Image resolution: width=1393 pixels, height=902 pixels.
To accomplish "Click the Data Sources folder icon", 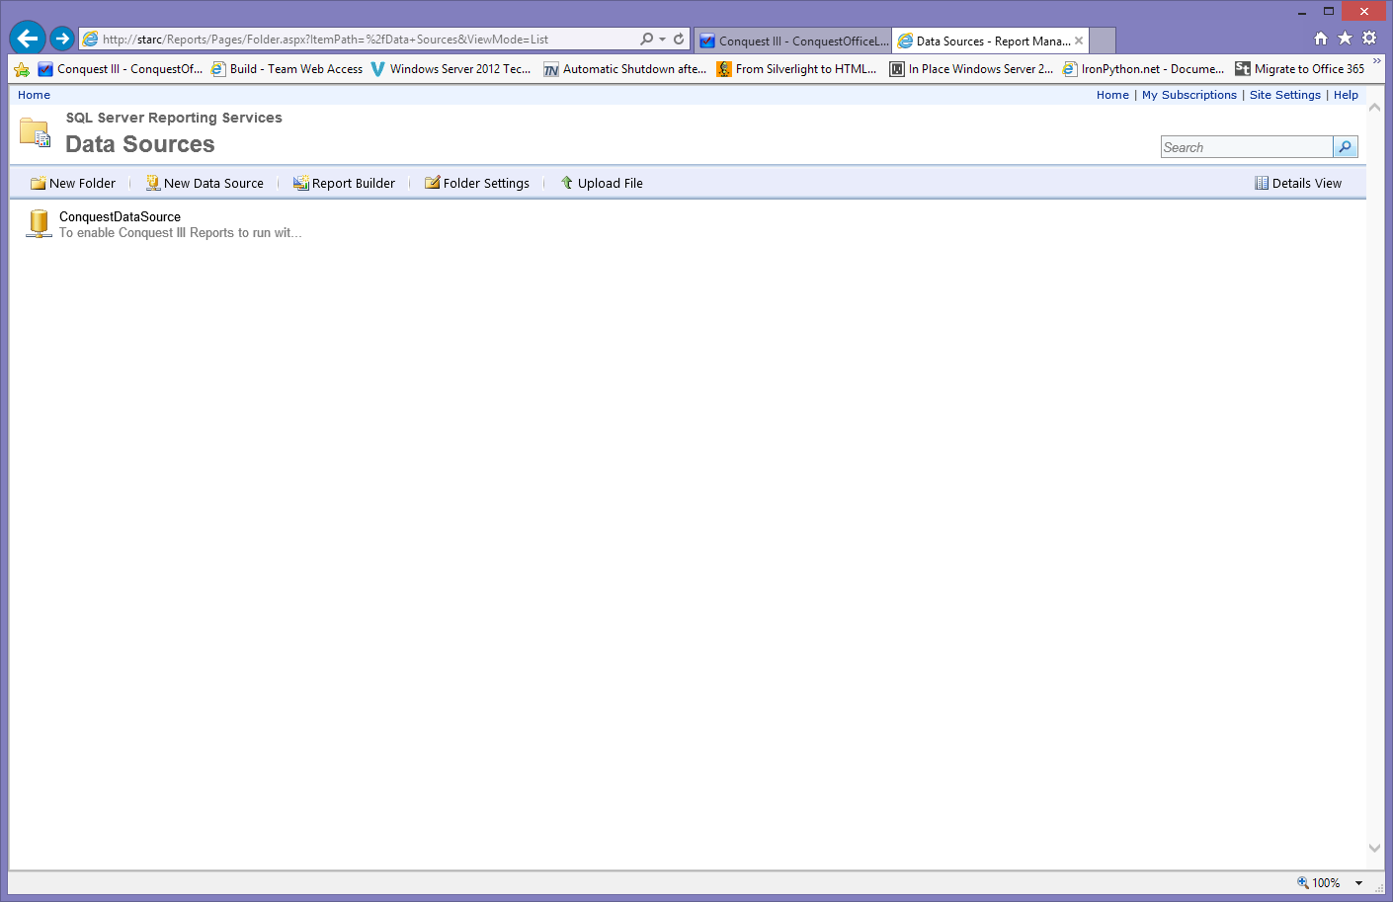I will [x=36, y=132].
